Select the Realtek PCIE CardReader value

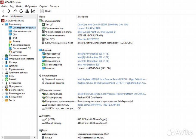point(90,97)
